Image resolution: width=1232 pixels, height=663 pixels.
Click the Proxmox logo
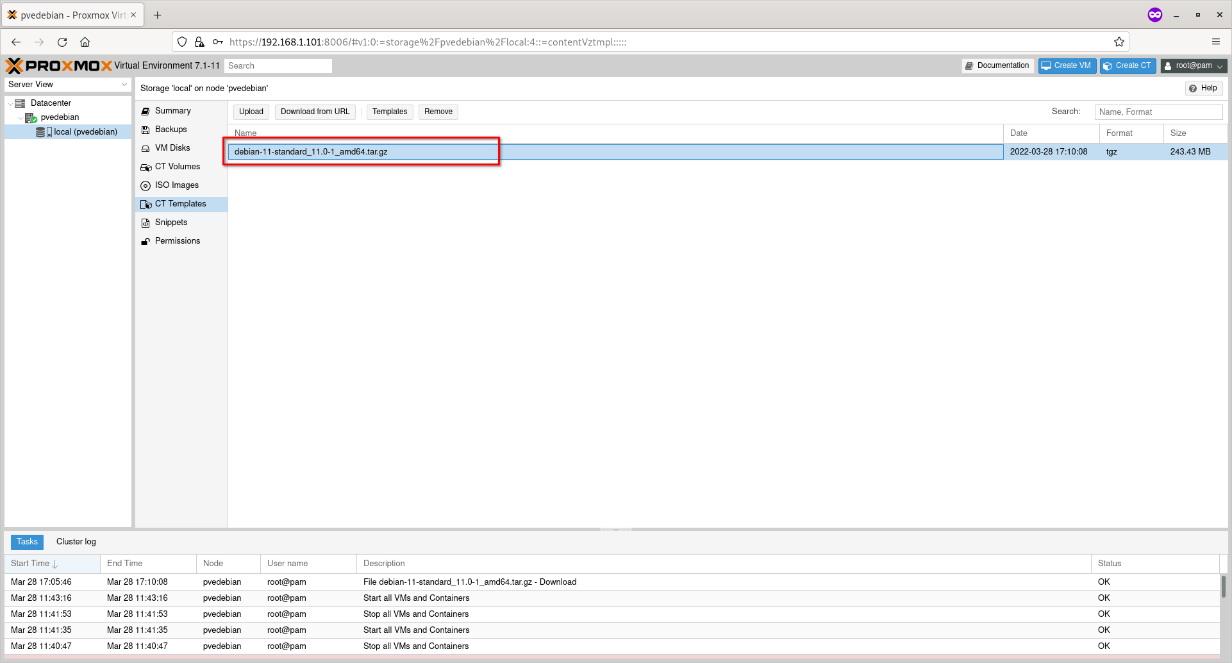(x=59, y=65)
